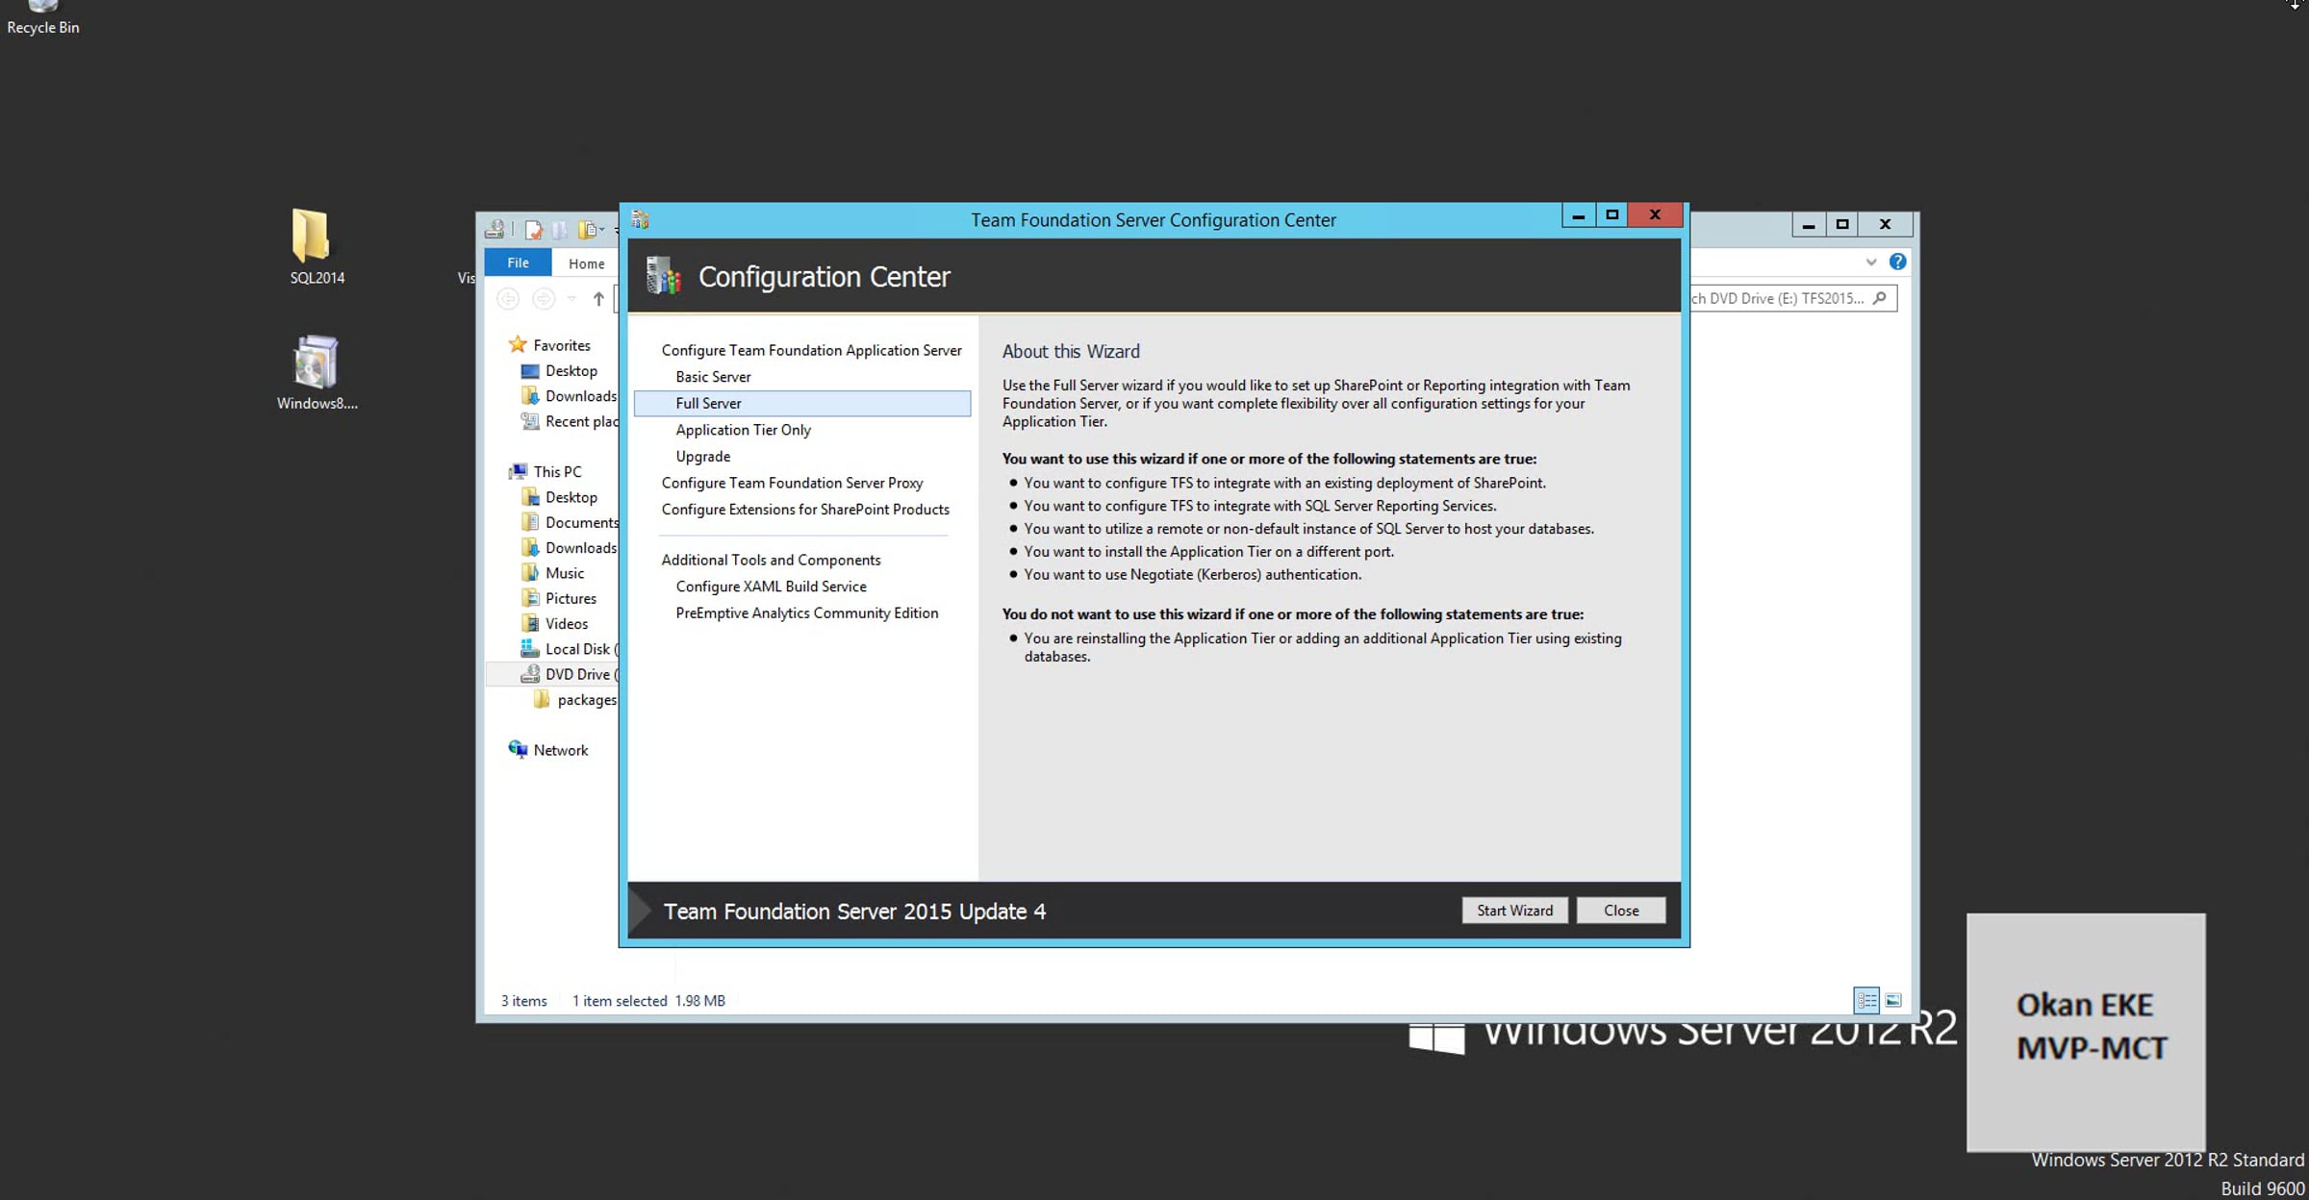Click Properties icon in Explorer quick access toolbar

[x=533, y=229]
